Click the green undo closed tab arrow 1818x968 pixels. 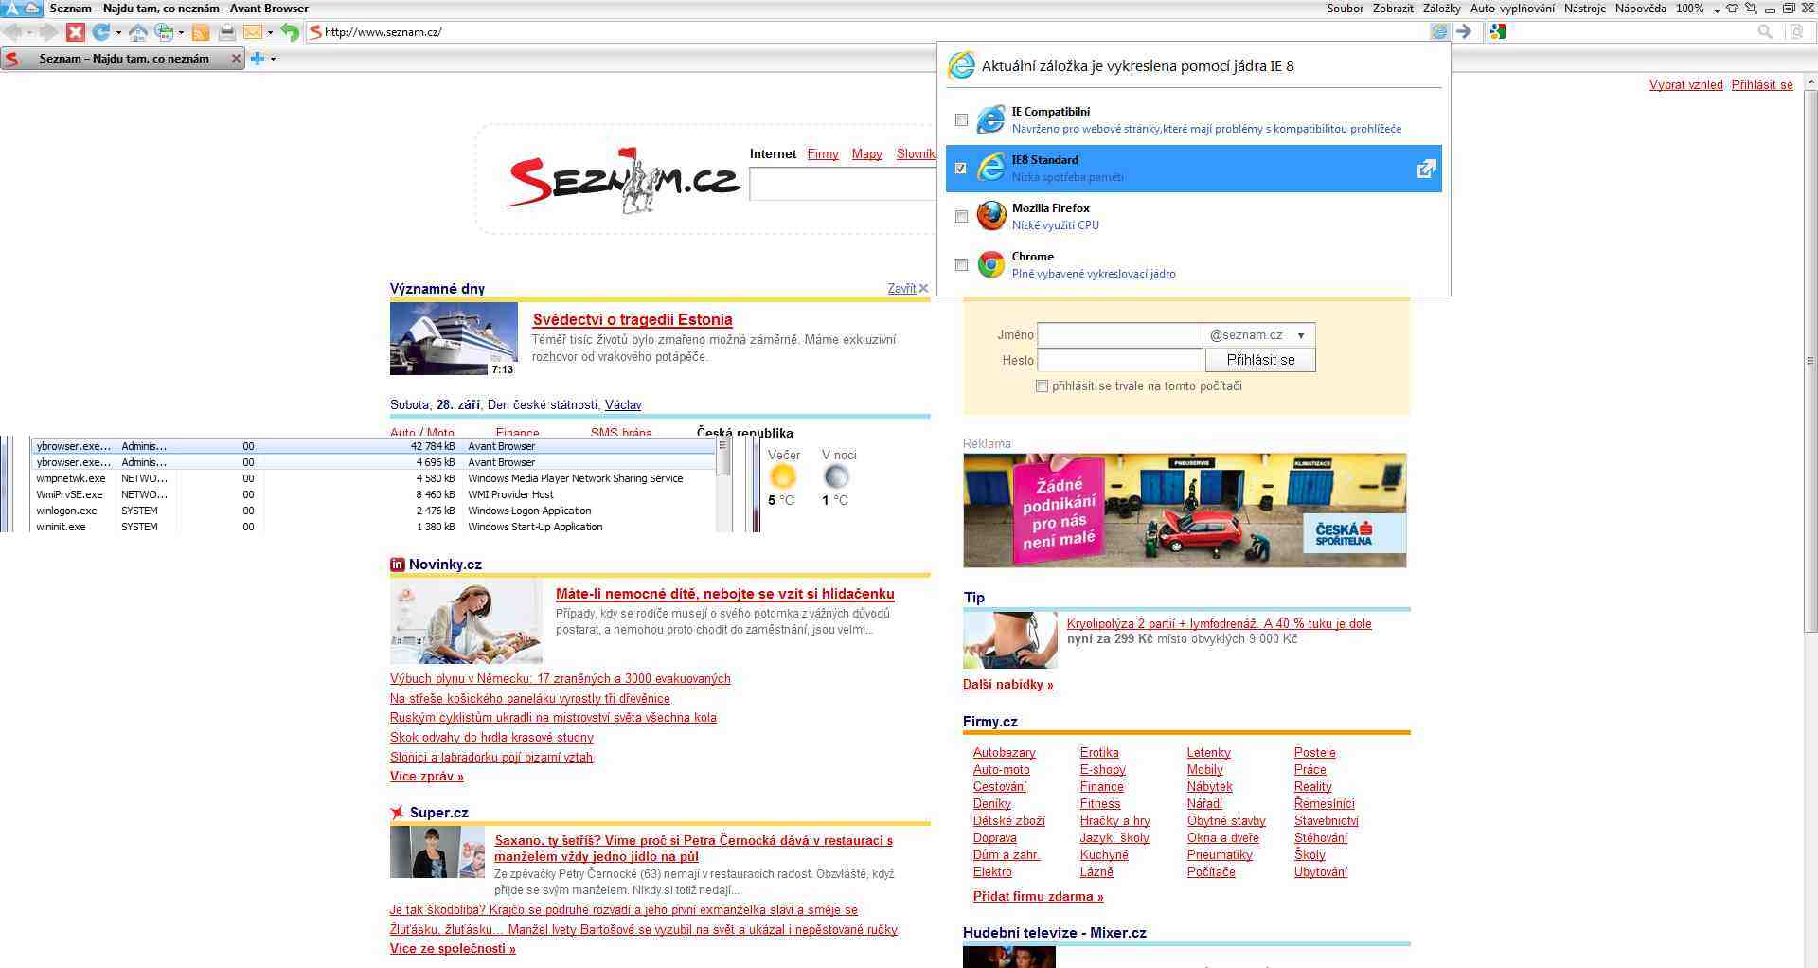click(x=290, y=32)
